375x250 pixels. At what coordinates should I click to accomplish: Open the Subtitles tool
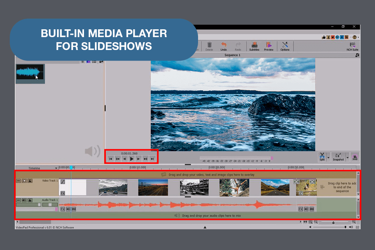254,46
